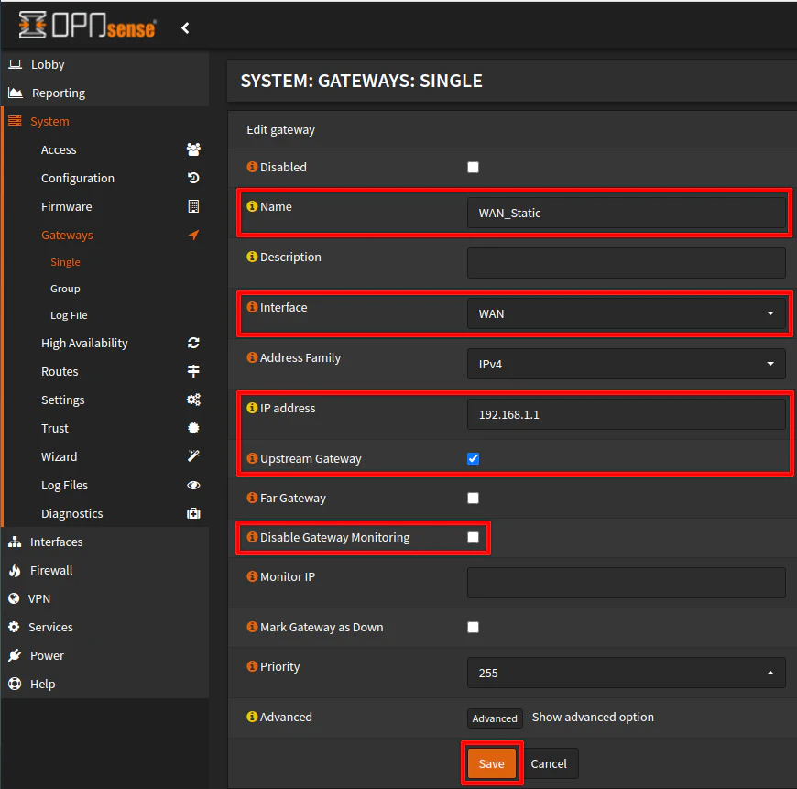Click the System menu icon
The image size is (797, 789).
(x=15, y=121)
